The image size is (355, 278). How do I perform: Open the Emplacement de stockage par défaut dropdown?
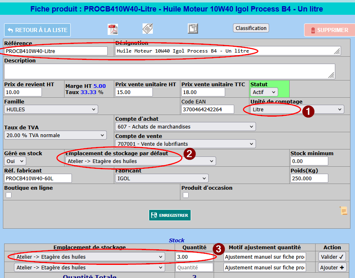click(141, 161)
